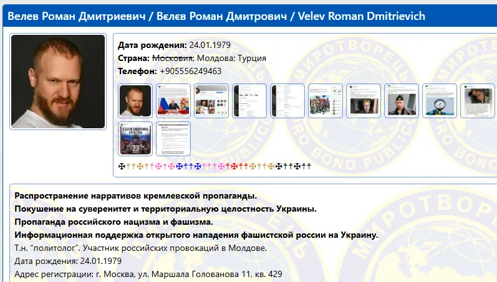
Task: Open thumbnail with painting of soldiers crowd
Action: [x=326, y=101]
